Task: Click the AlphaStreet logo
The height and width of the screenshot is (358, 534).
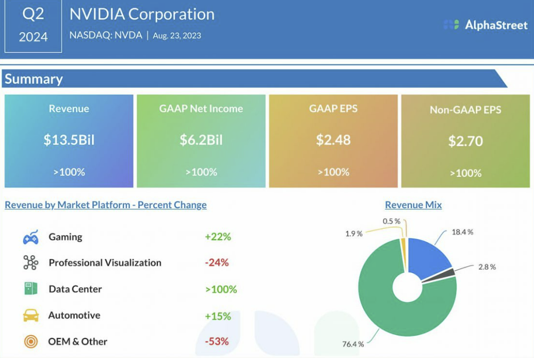Action: click(x=486, y=25)
